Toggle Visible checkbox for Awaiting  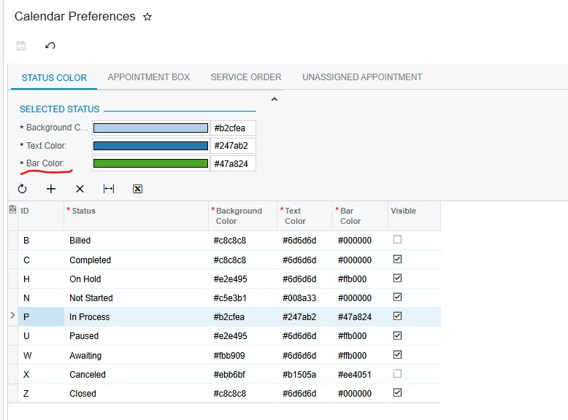click(x=397, y=354)
